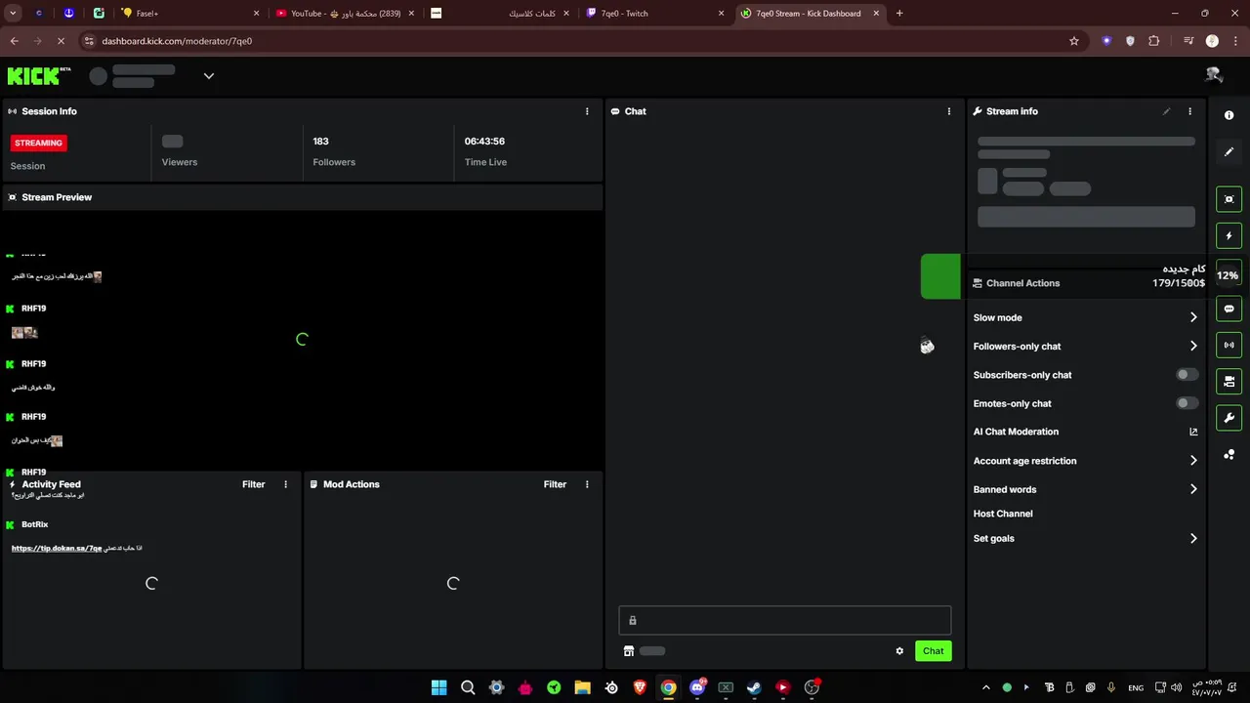The width and height of the screenshot is (1250, 703).
Task: Toggle the broadcast signal sidebar icon
Action: [x=1229, y=345]
